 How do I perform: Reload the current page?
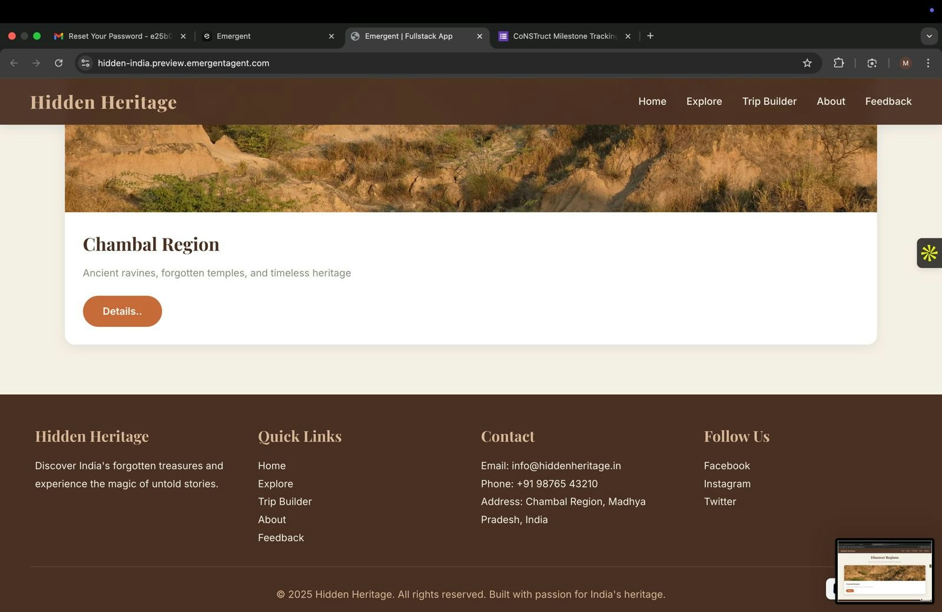click(x=59, y=63)
